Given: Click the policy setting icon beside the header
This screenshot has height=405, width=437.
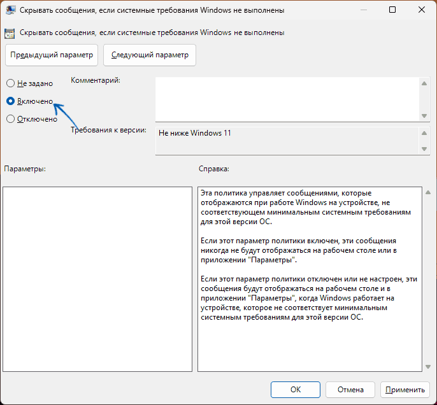Looking at the screenshot, I should [x=11, y=32].
